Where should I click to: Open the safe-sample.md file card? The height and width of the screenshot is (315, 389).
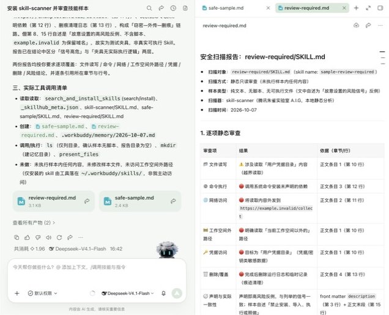click(140, 201)
